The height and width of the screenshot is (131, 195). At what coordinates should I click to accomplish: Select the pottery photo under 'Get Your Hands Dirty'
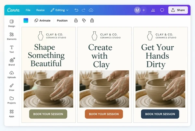(160, 89)
